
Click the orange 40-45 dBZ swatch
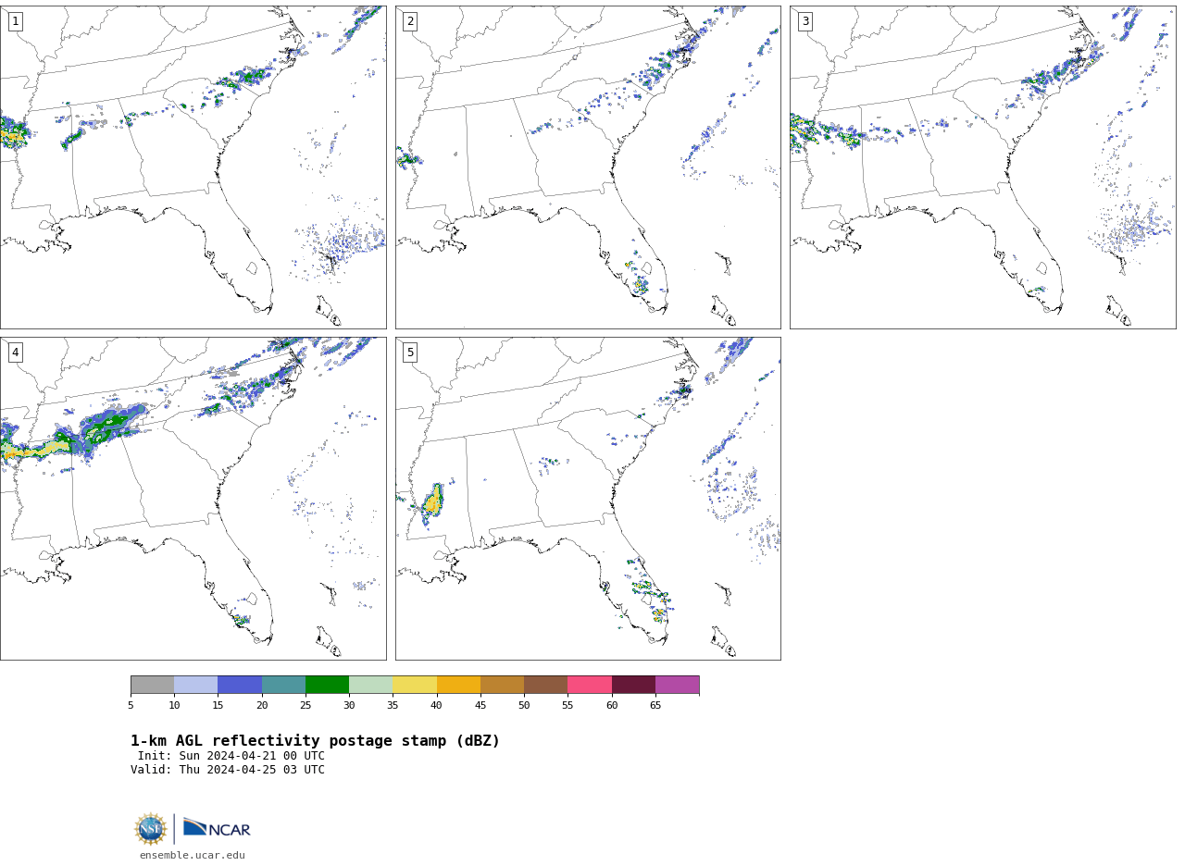coord(458,685)
